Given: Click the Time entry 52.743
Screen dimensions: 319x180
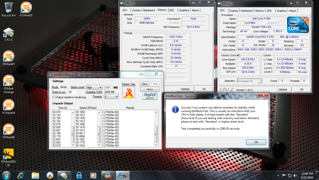Looking at the screenshot, I should [57, 115].
